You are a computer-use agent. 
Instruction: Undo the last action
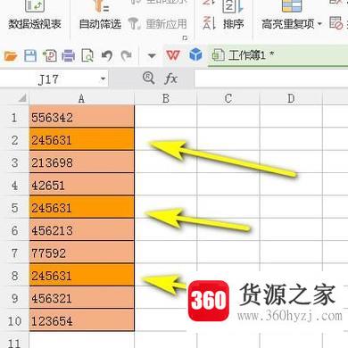point(107,55)
